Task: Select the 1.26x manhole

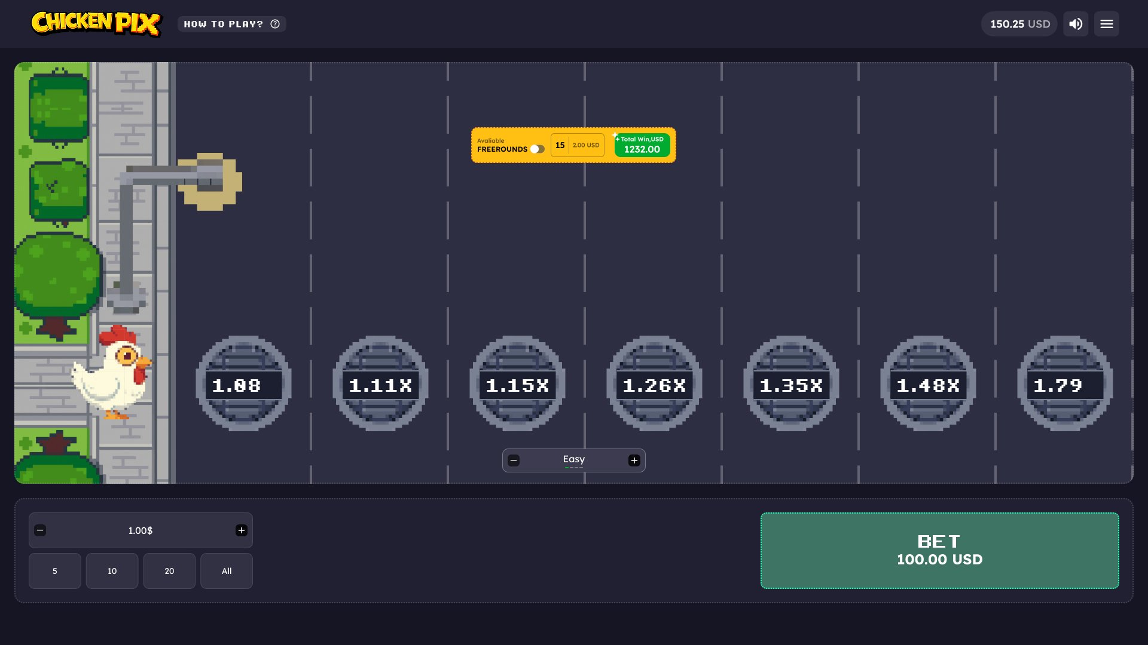Action: click(x=654, y=384)
